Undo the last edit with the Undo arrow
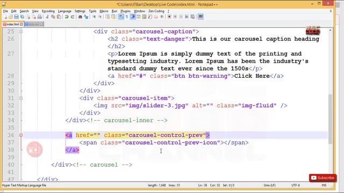344x193 pixels. point(67,17)
